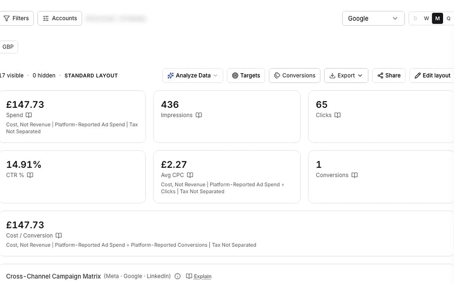The width and height of the screenshot is (454, 284).
Task: Select the Q quarterly period toggle
Action: tap(449, 19)
